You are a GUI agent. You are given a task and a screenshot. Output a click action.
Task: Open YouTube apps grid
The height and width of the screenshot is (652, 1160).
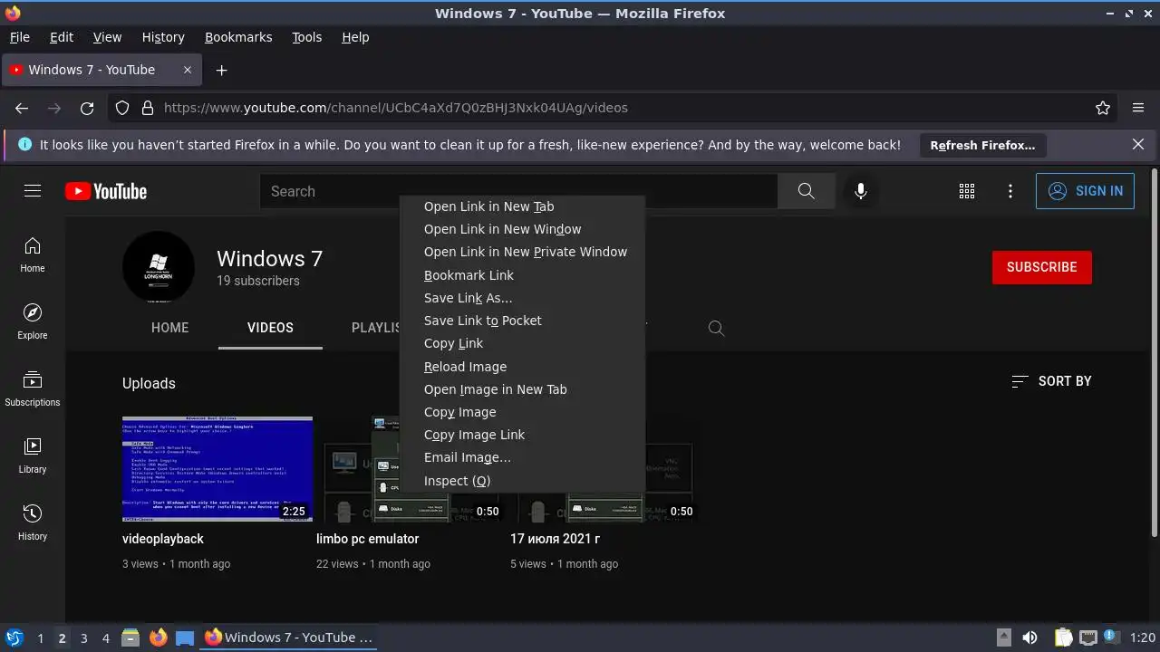(x=967, y=191)
